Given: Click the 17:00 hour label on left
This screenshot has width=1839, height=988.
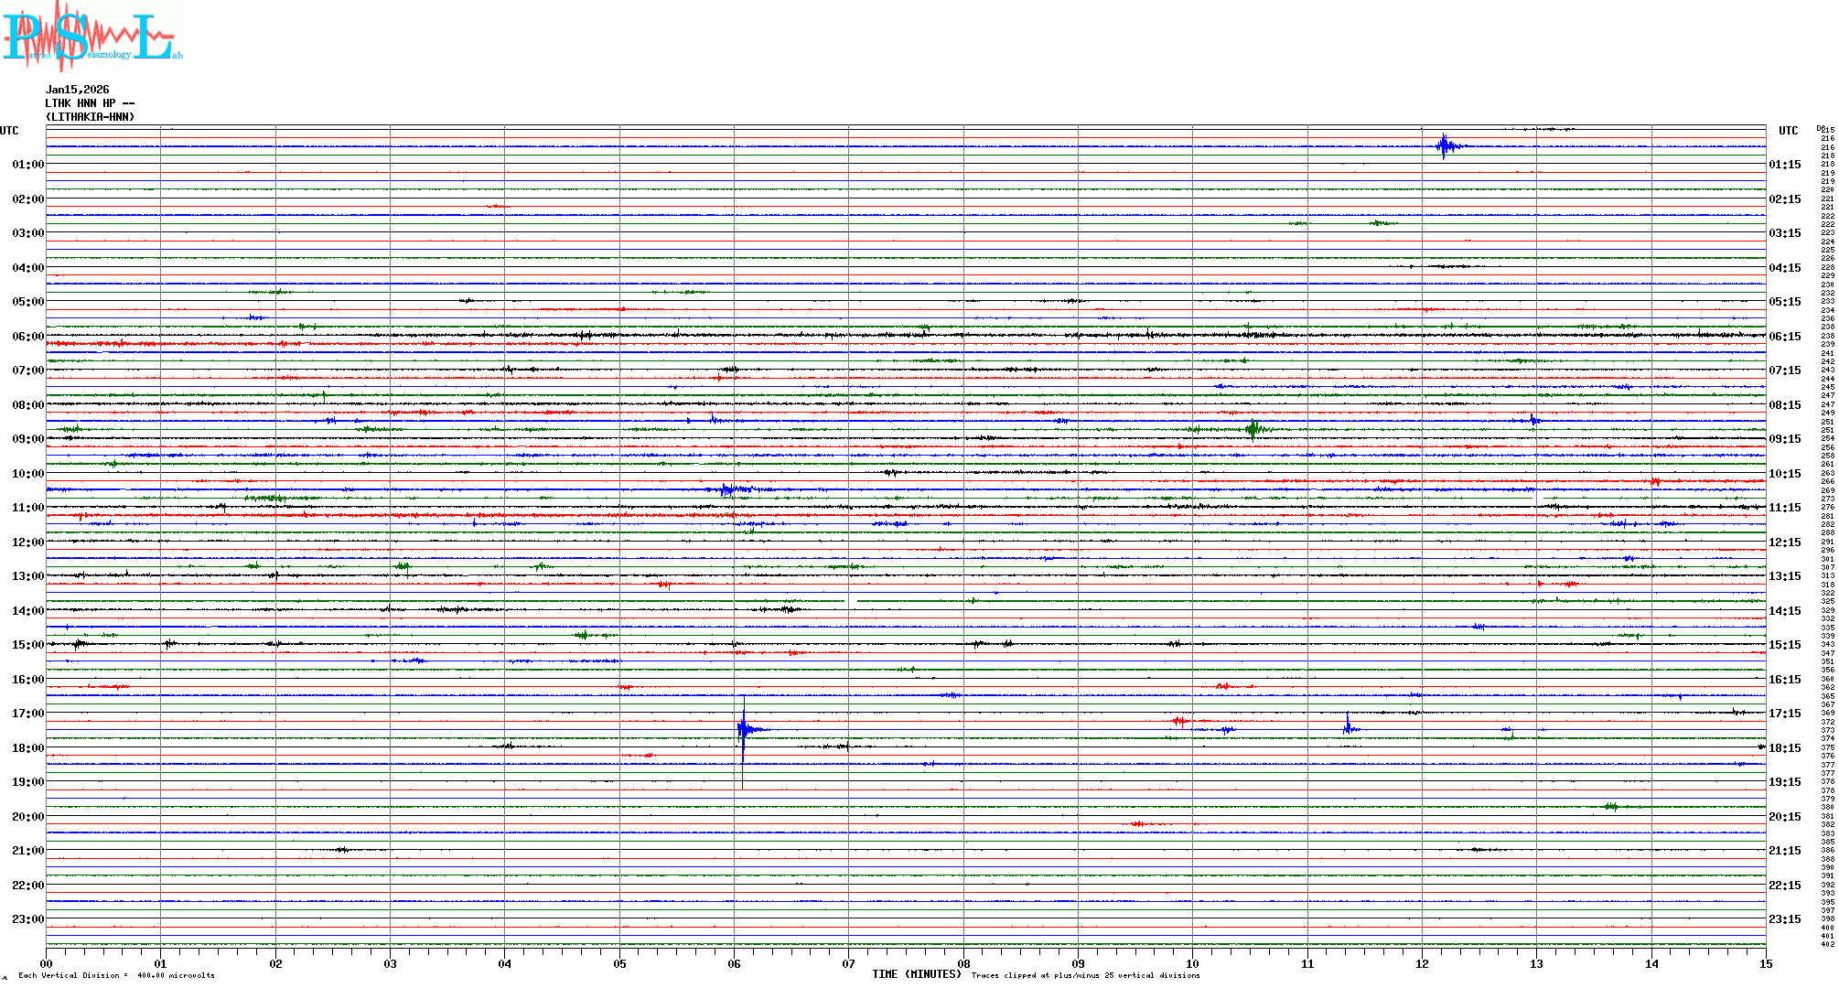Looking at the screenshot, I should 27,714.
